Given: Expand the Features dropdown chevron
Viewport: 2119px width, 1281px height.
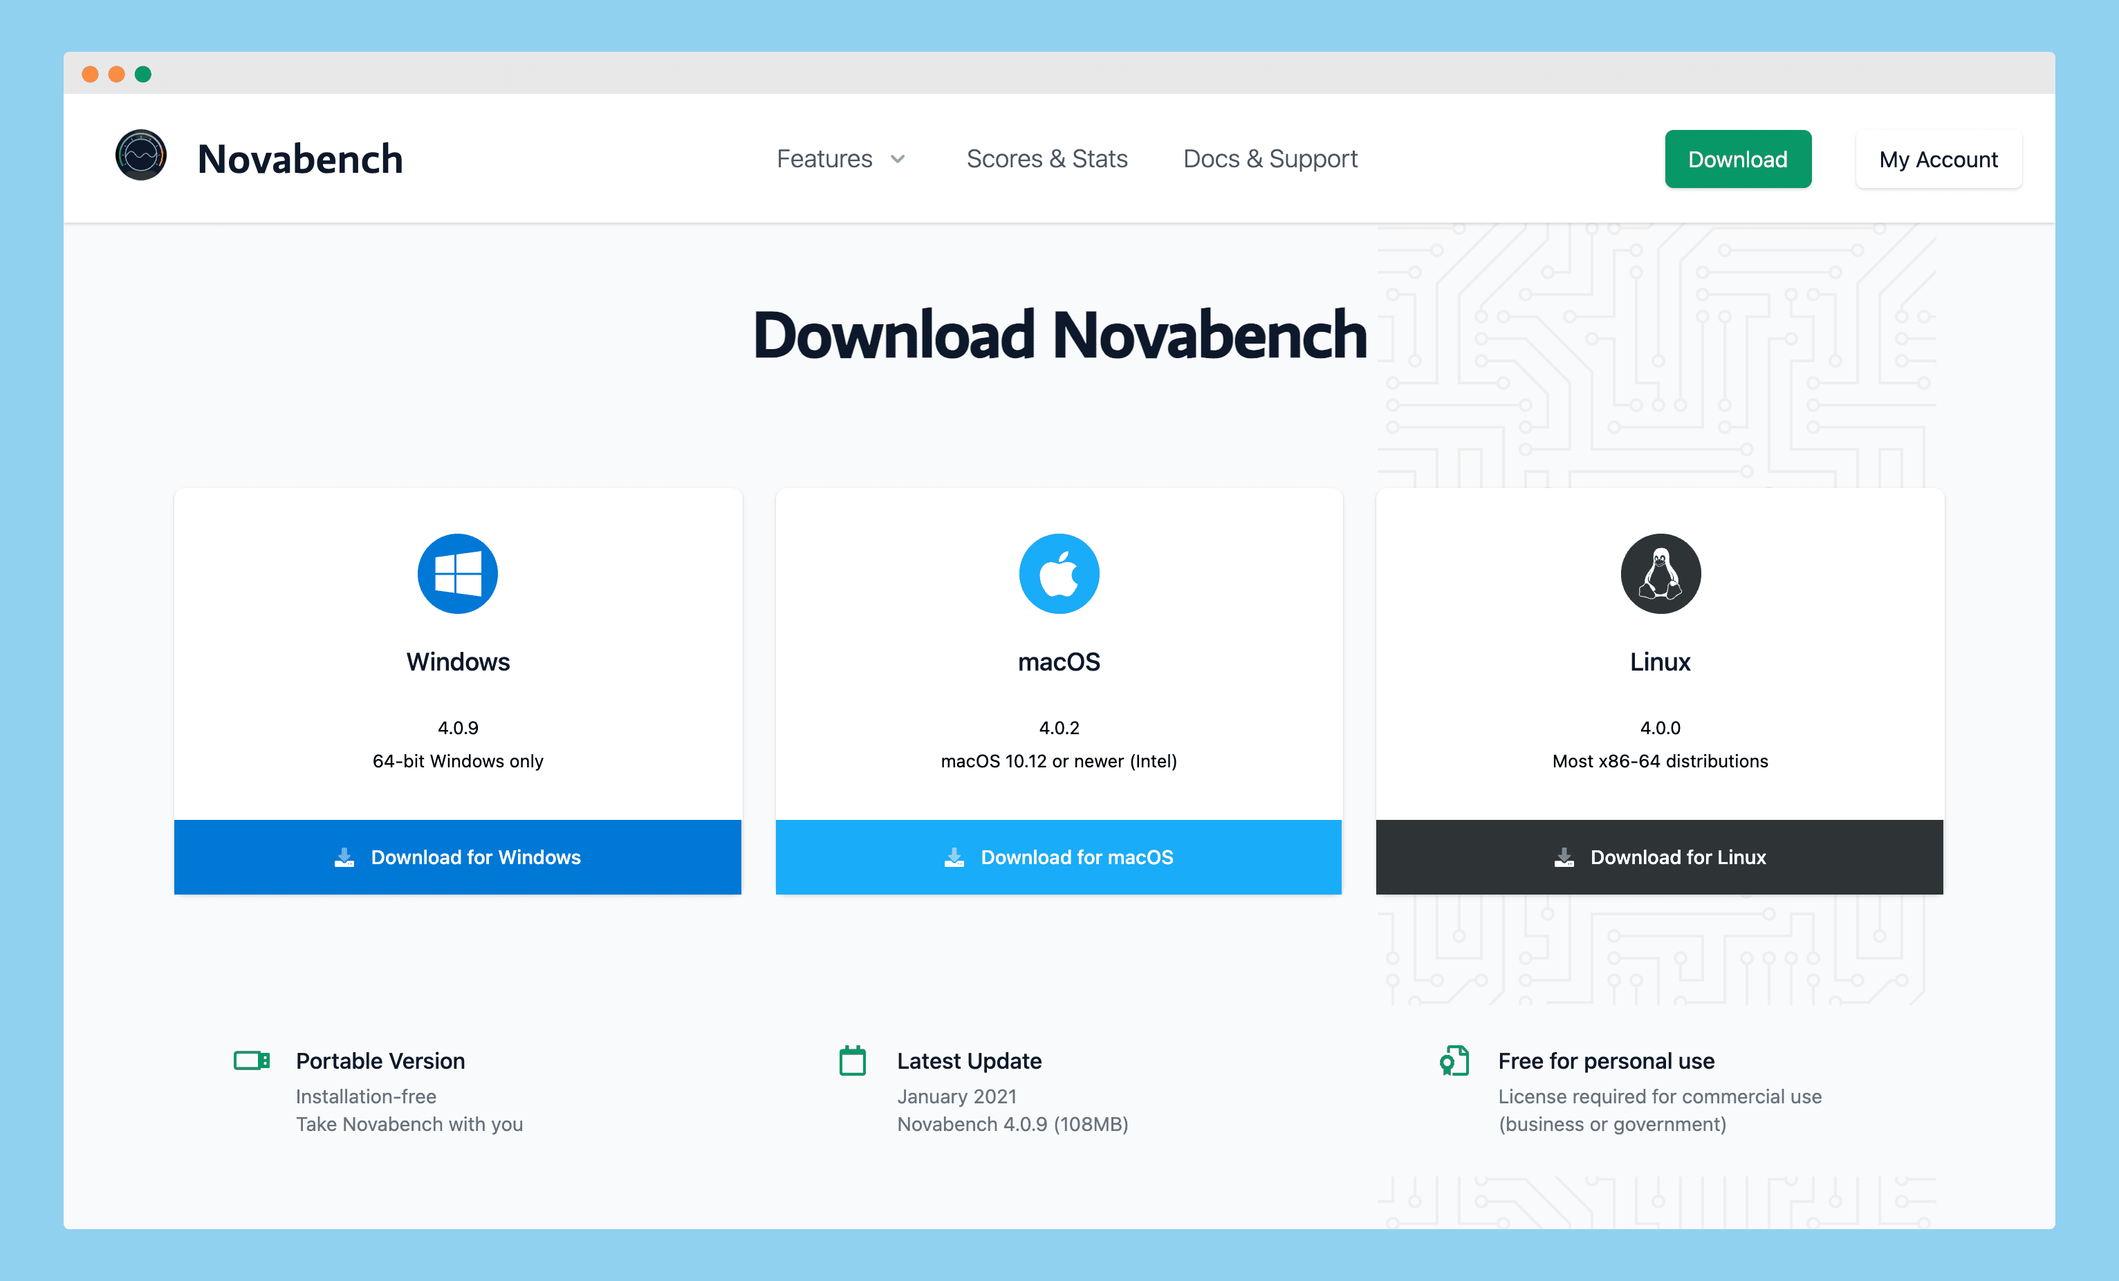Looking at the screenshot, I should pos(898,159).
